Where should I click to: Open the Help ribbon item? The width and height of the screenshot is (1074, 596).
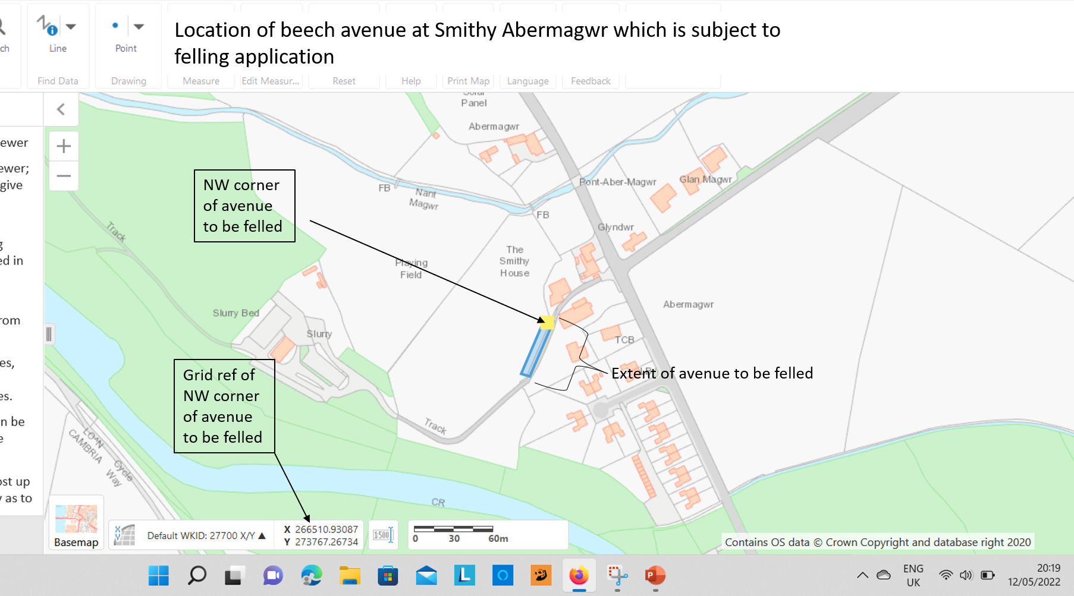tap(411, 81)
